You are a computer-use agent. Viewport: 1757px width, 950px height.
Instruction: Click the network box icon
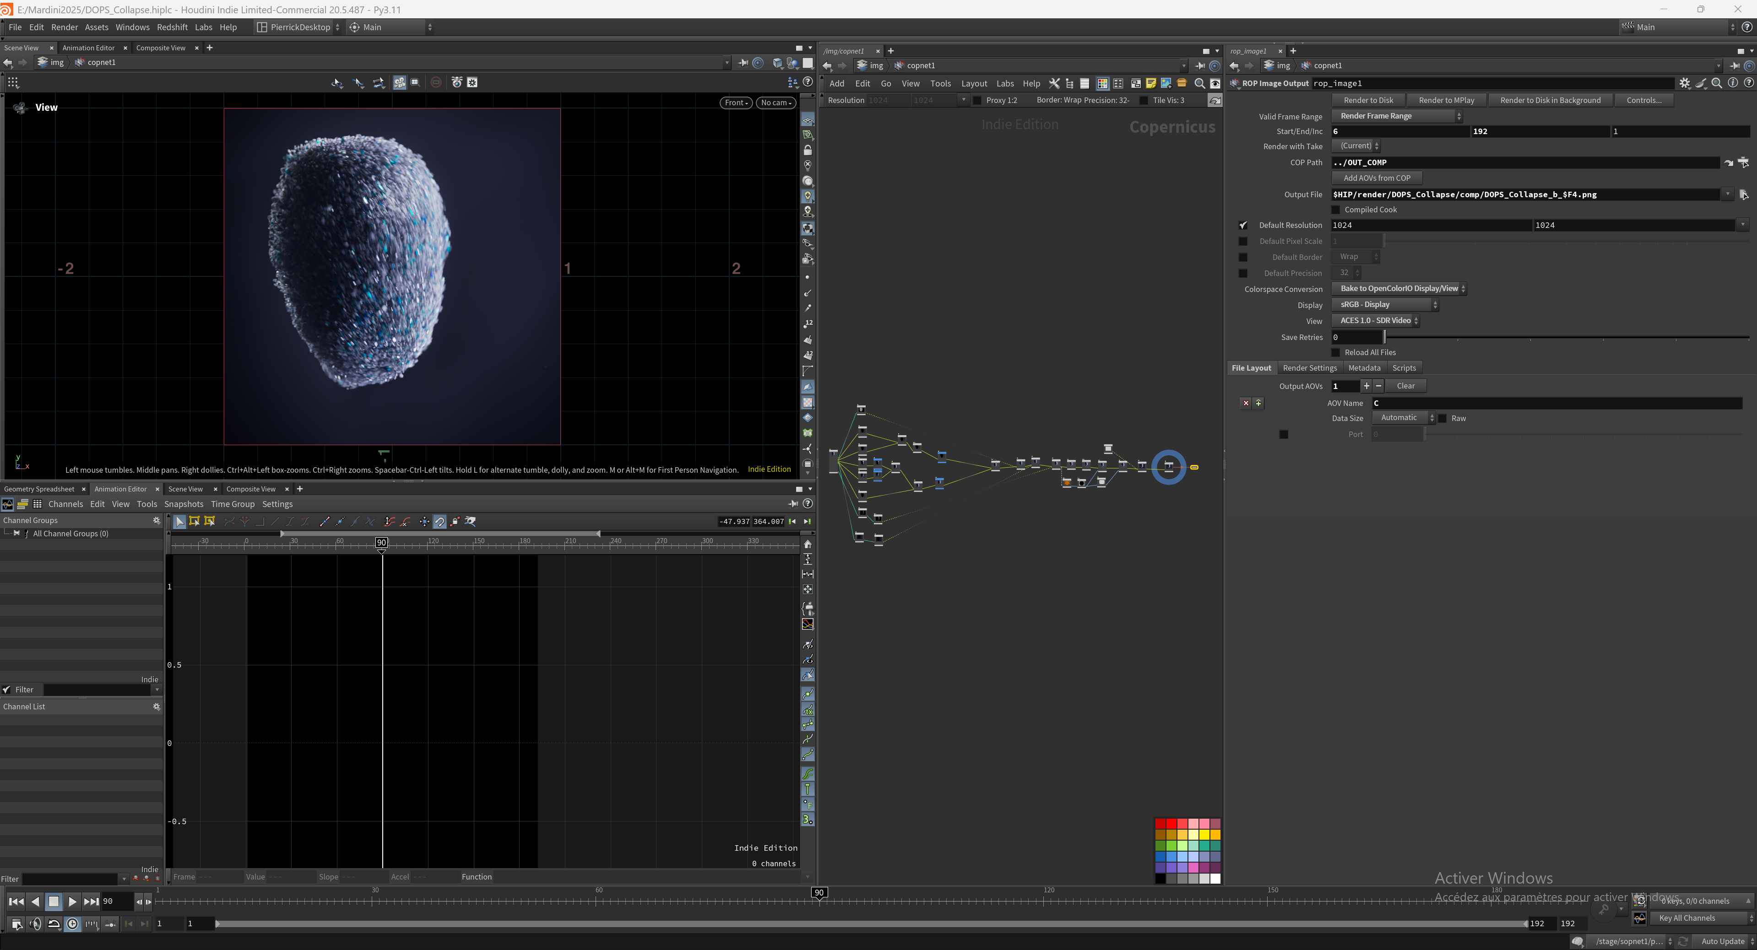pyautogui.click(x=1136, y=83)
